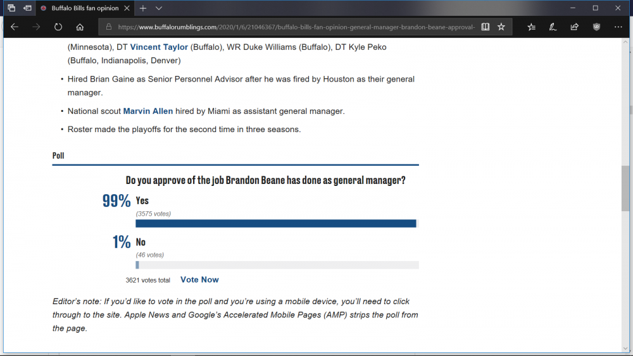This screenshot has width=633, height=356.
Task: Expand the tab preview chevron
Action: [x=159, y=8]
